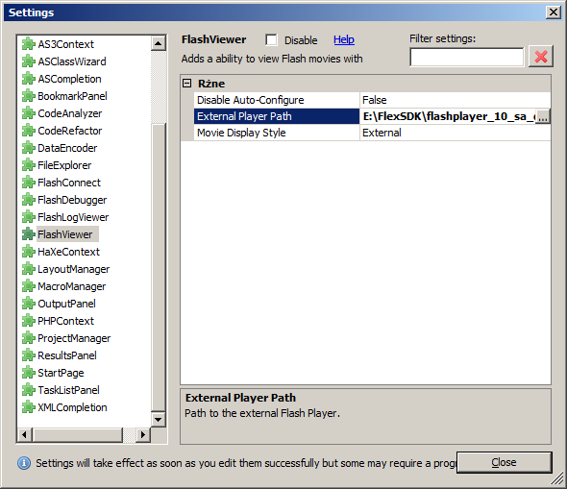Select FileExplorer label in the plugin list

click(64, 165)
